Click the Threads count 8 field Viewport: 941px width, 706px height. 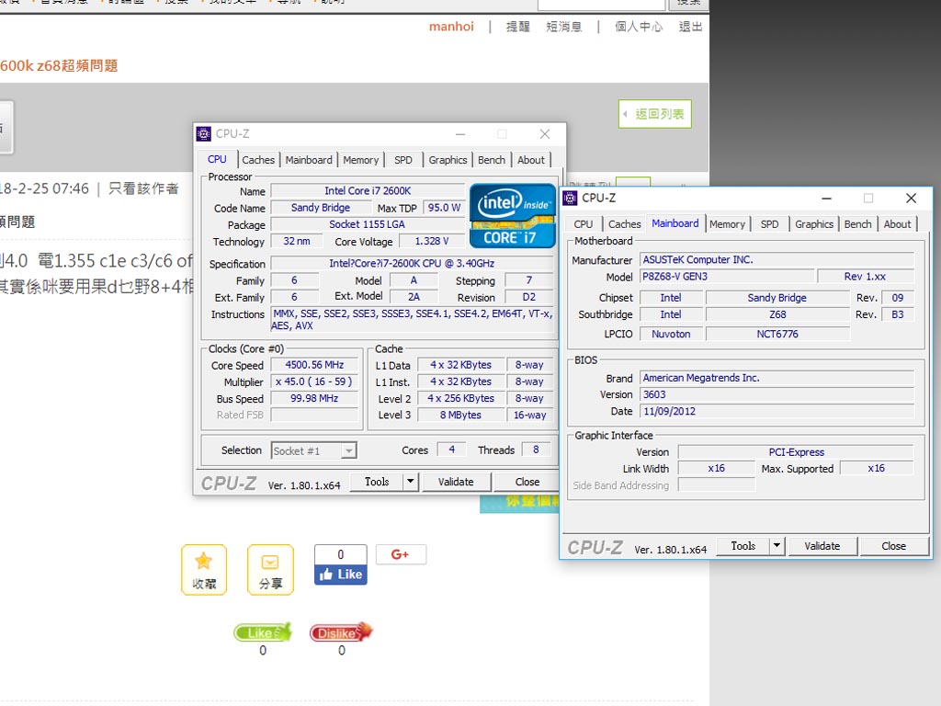click(x=536, y=450)
